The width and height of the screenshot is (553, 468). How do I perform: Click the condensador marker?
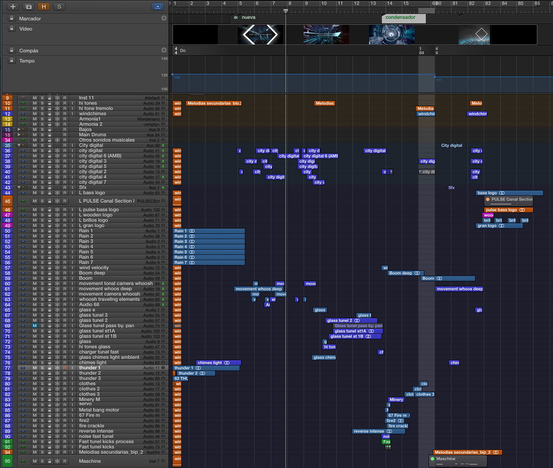coord(404,18)
